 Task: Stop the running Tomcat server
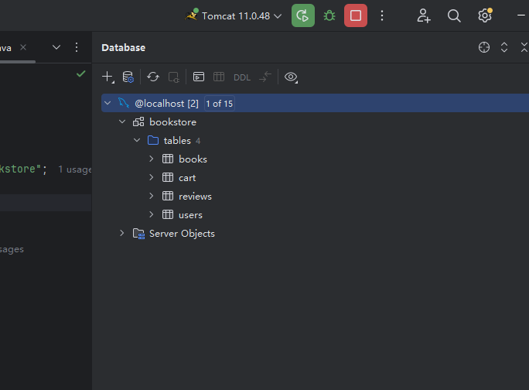(x=356, y=15)
